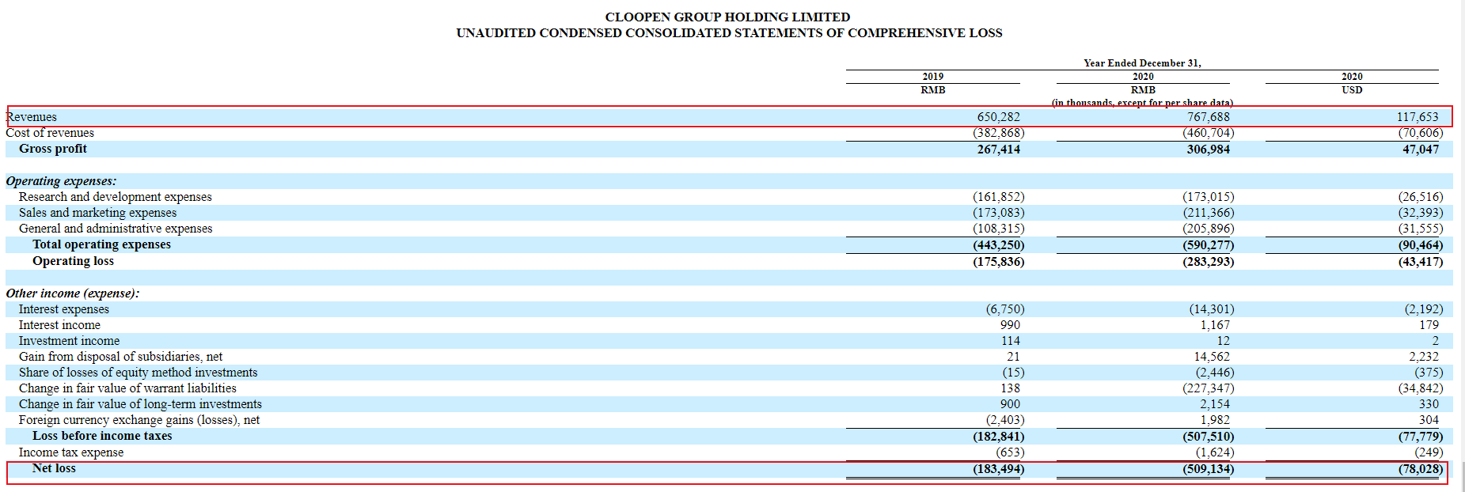Click the 'Operating expenses:' section heading
Screen dimensions: 1465x492
pos(61,181)
